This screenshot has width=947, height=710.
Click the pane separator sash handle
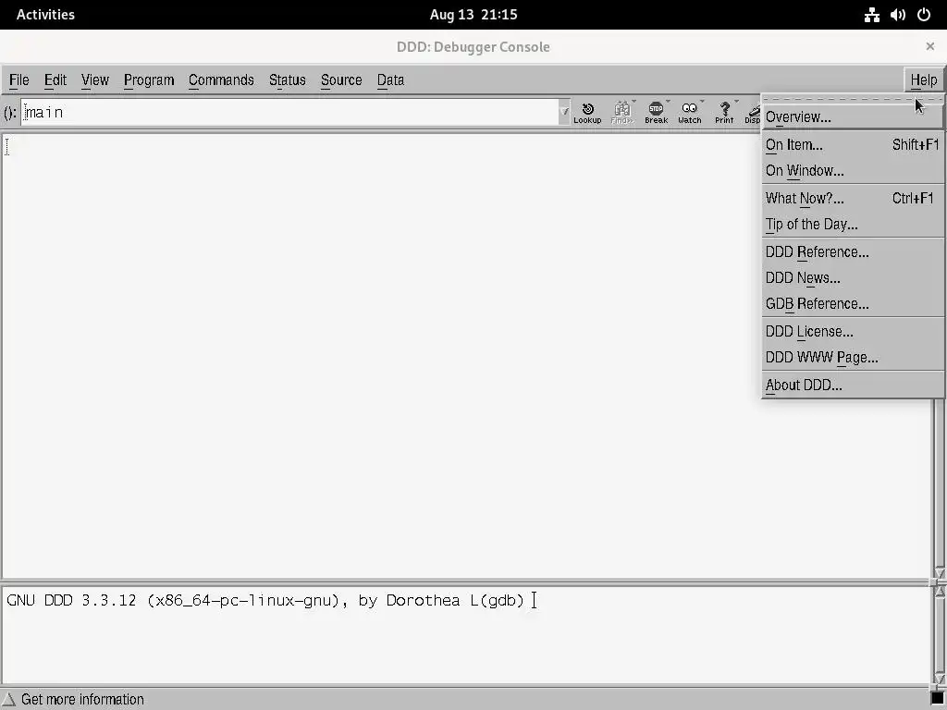pos(934,582)
